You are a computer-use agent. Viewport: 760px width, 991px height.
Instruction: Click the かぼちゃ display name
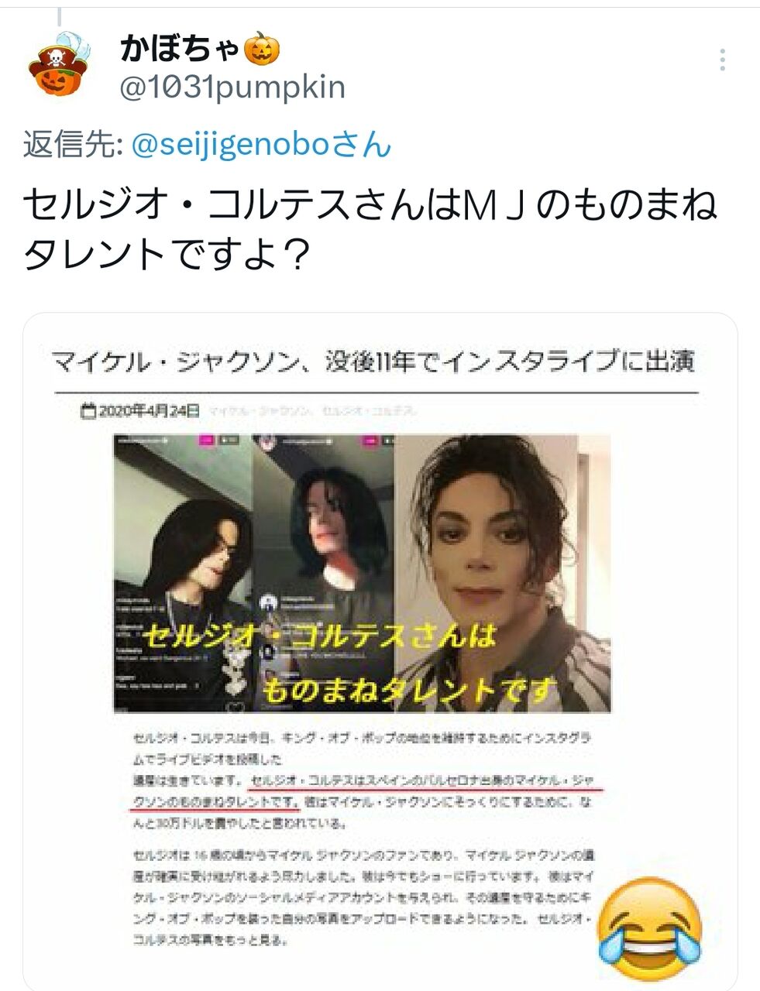pos(180,50)
